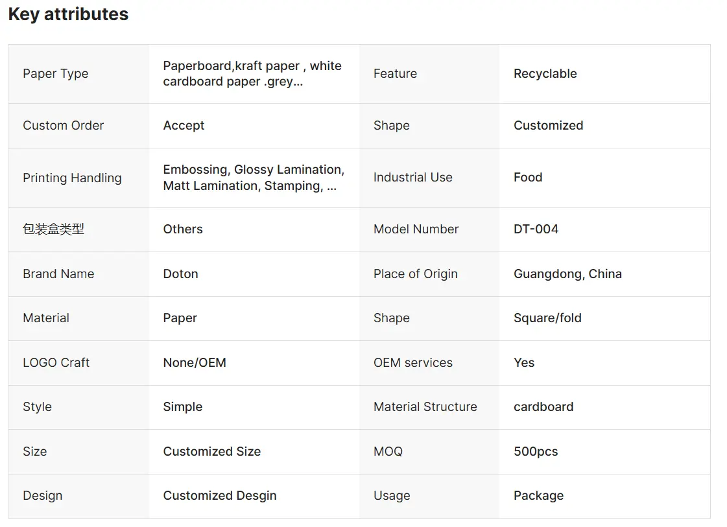
Task: Click the Customized Size value
Action: click(x=212, y=451)
